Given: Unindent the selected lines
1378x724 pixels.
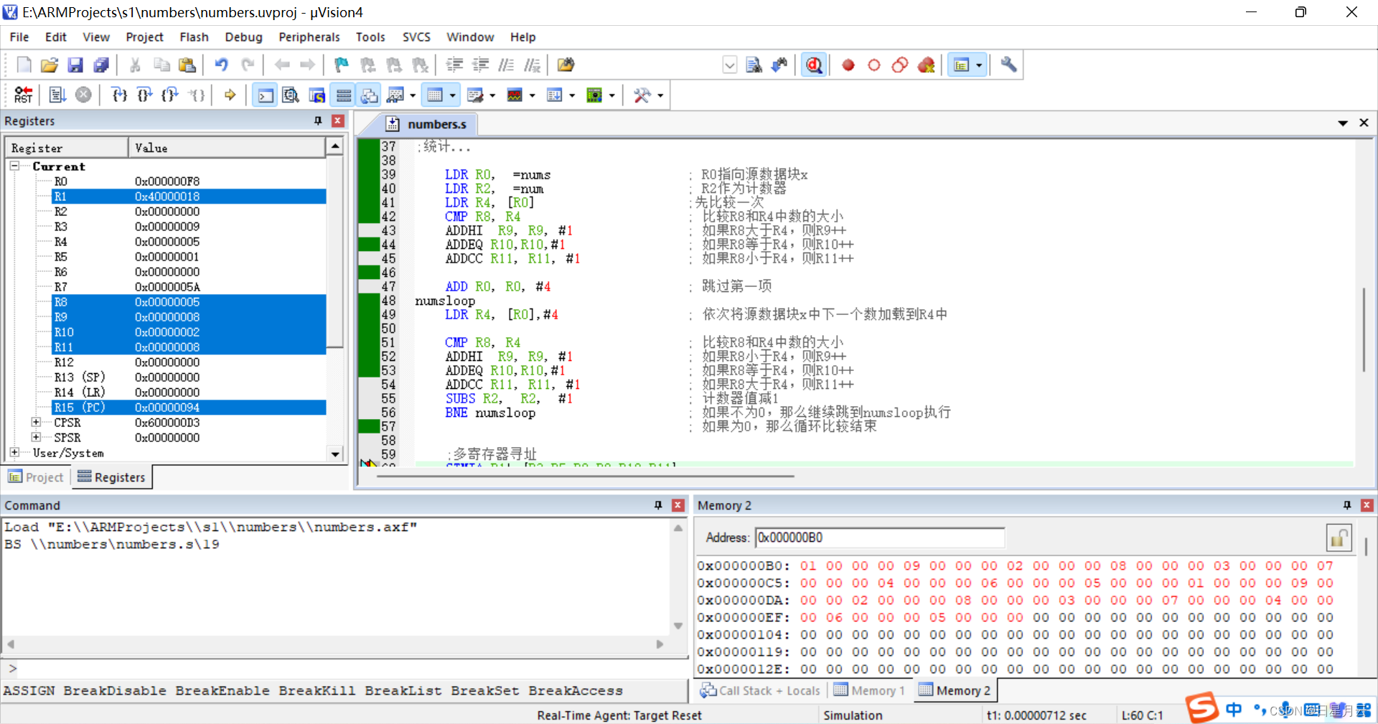Looking at the screenshot, I should [480, 65].
